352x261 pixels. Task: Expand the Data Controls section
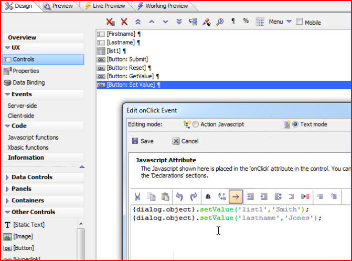[x=7, y=178]
